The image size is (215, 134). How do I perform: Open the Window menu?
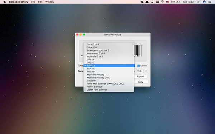(50, 2)
